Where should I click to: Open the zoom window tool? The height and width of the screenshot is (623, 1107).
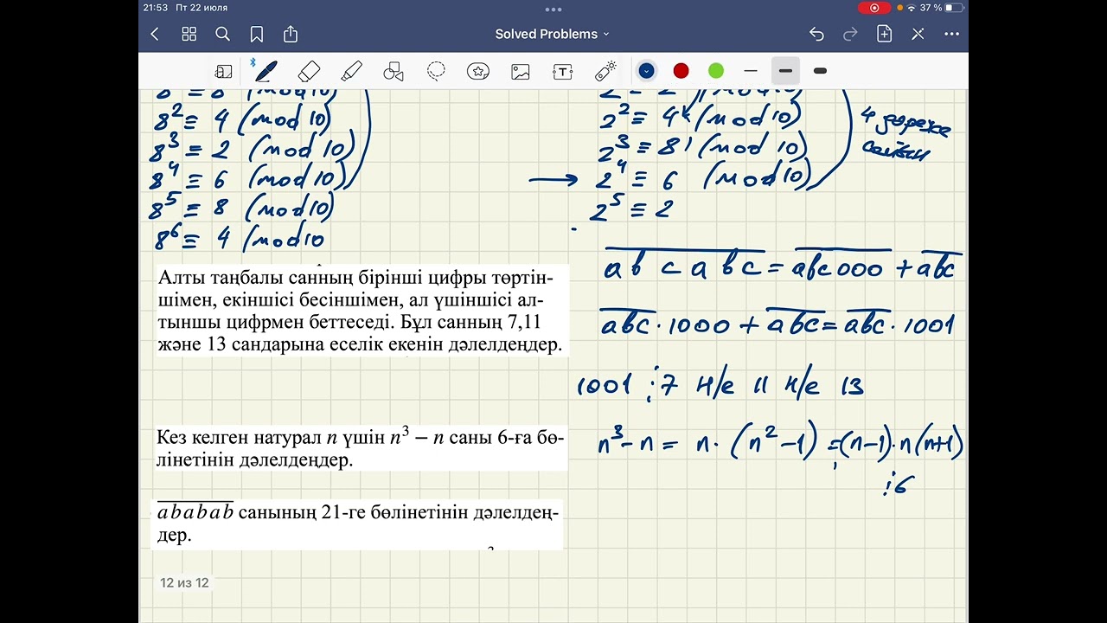click(x=224, y=72)
